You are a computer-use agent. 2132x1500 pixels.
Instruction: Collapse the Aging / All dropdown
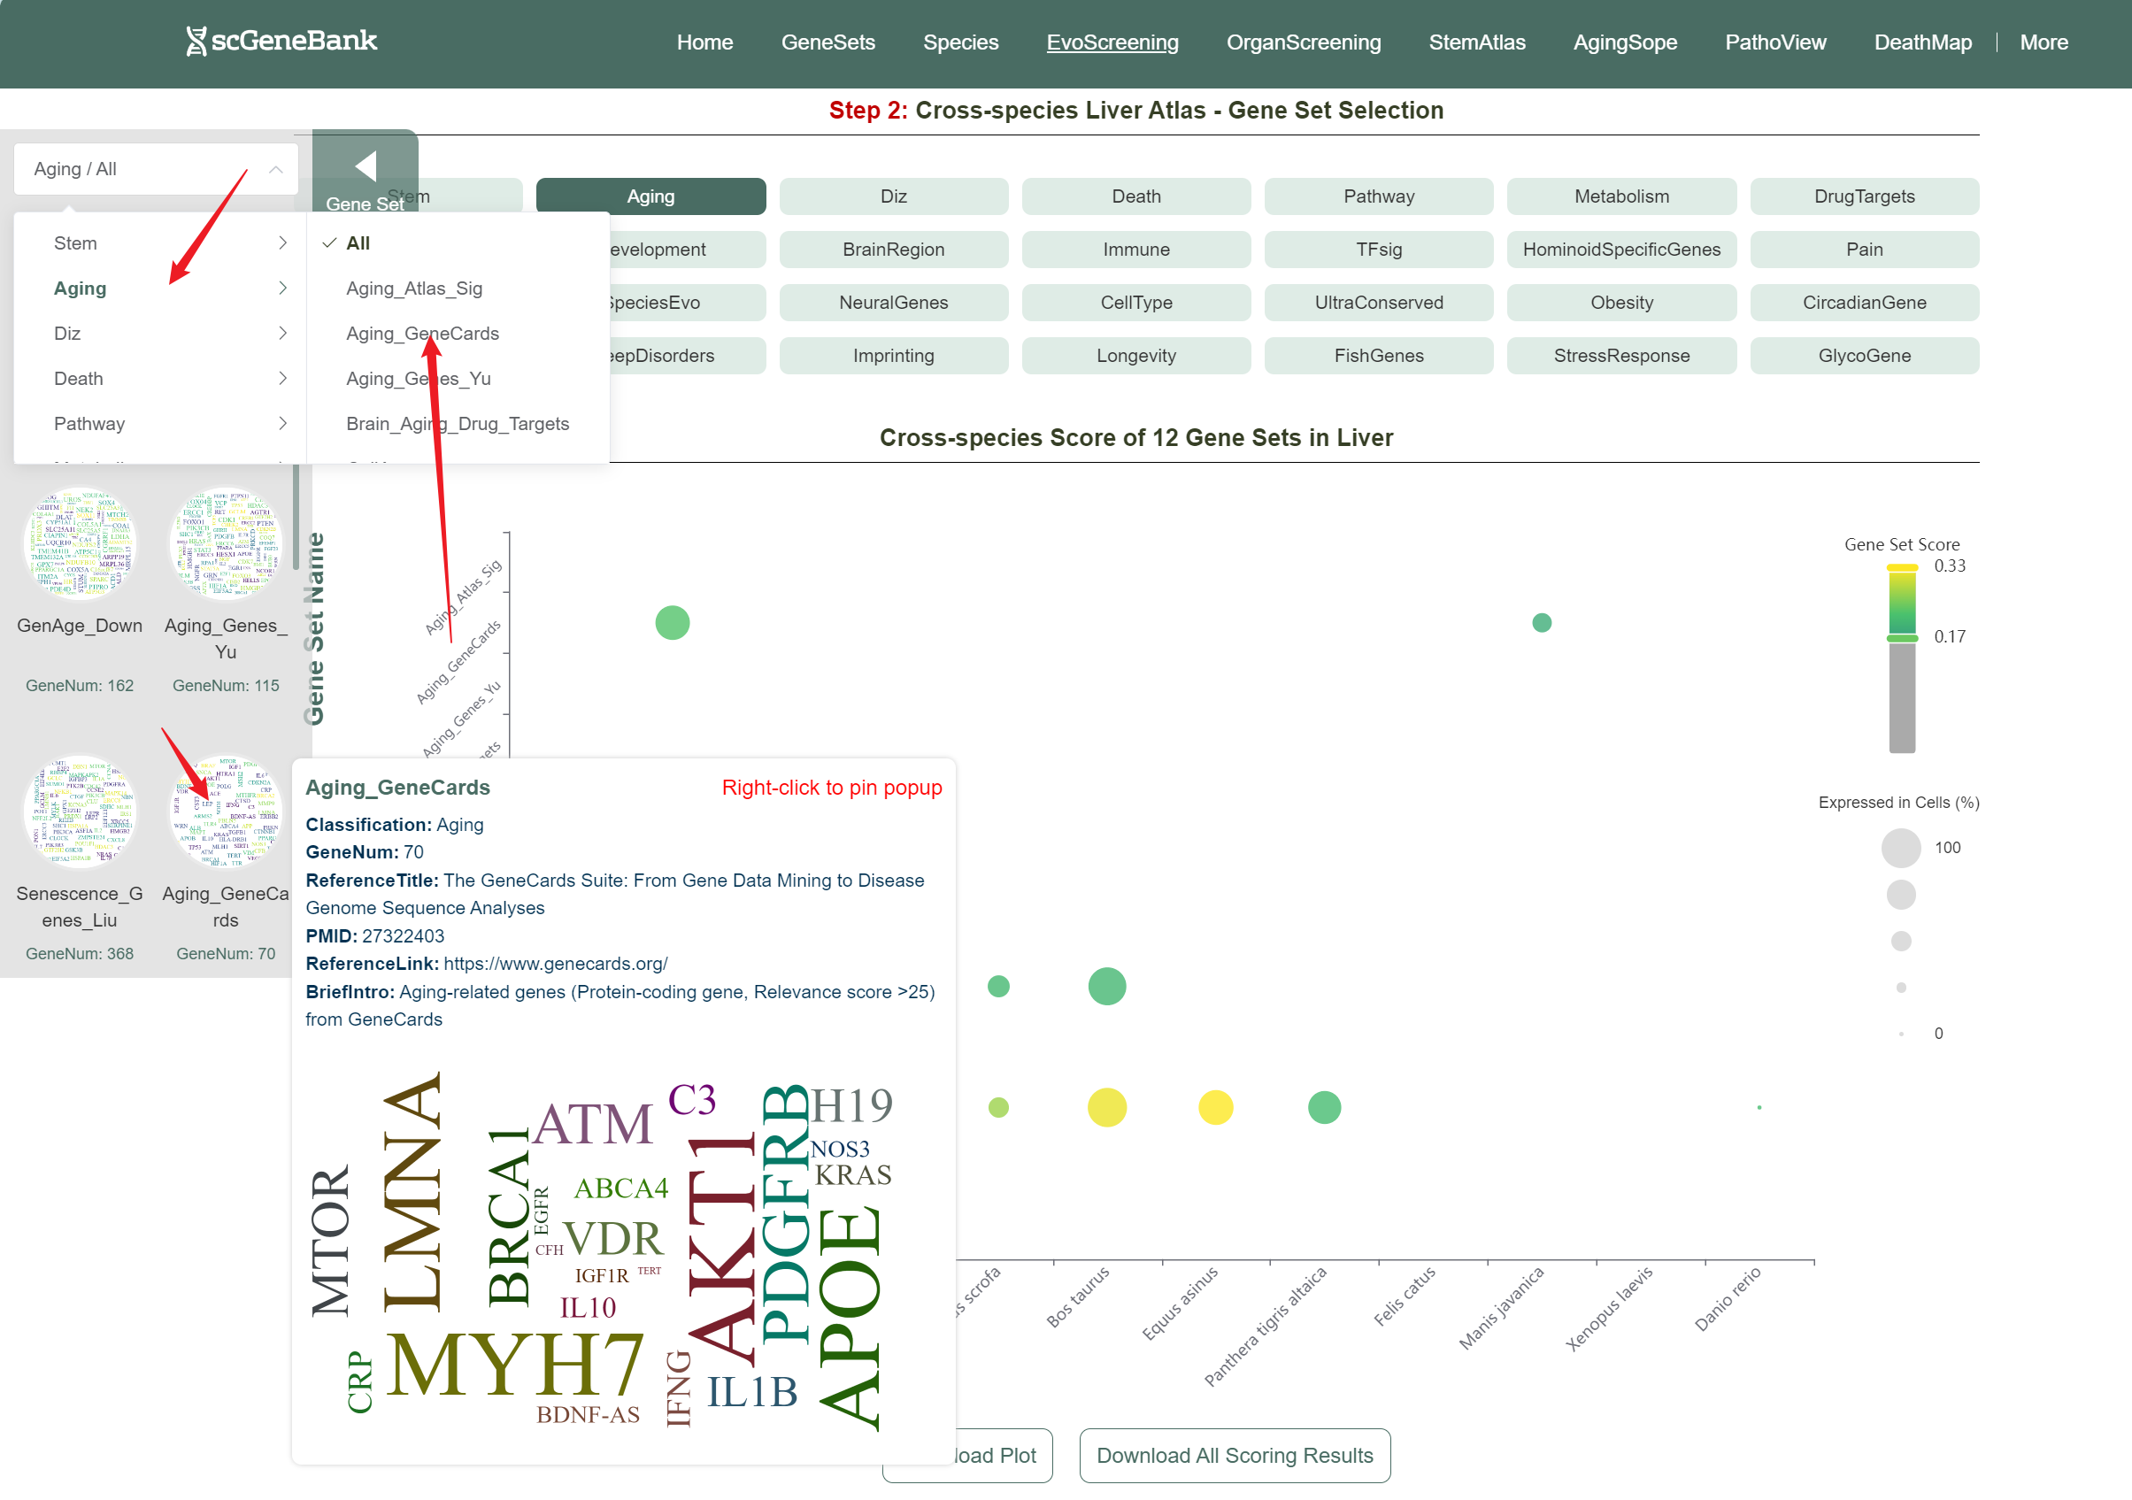(x=276, y=169)
